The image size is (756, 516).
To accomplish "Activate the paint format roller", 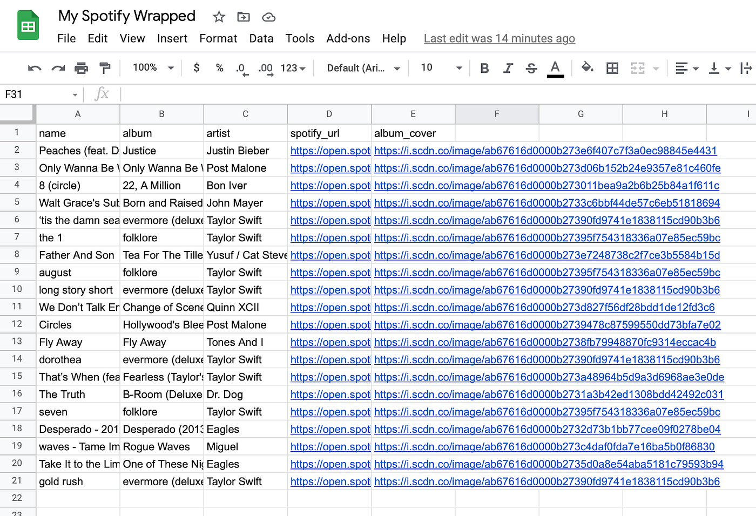I will (105, 68).
